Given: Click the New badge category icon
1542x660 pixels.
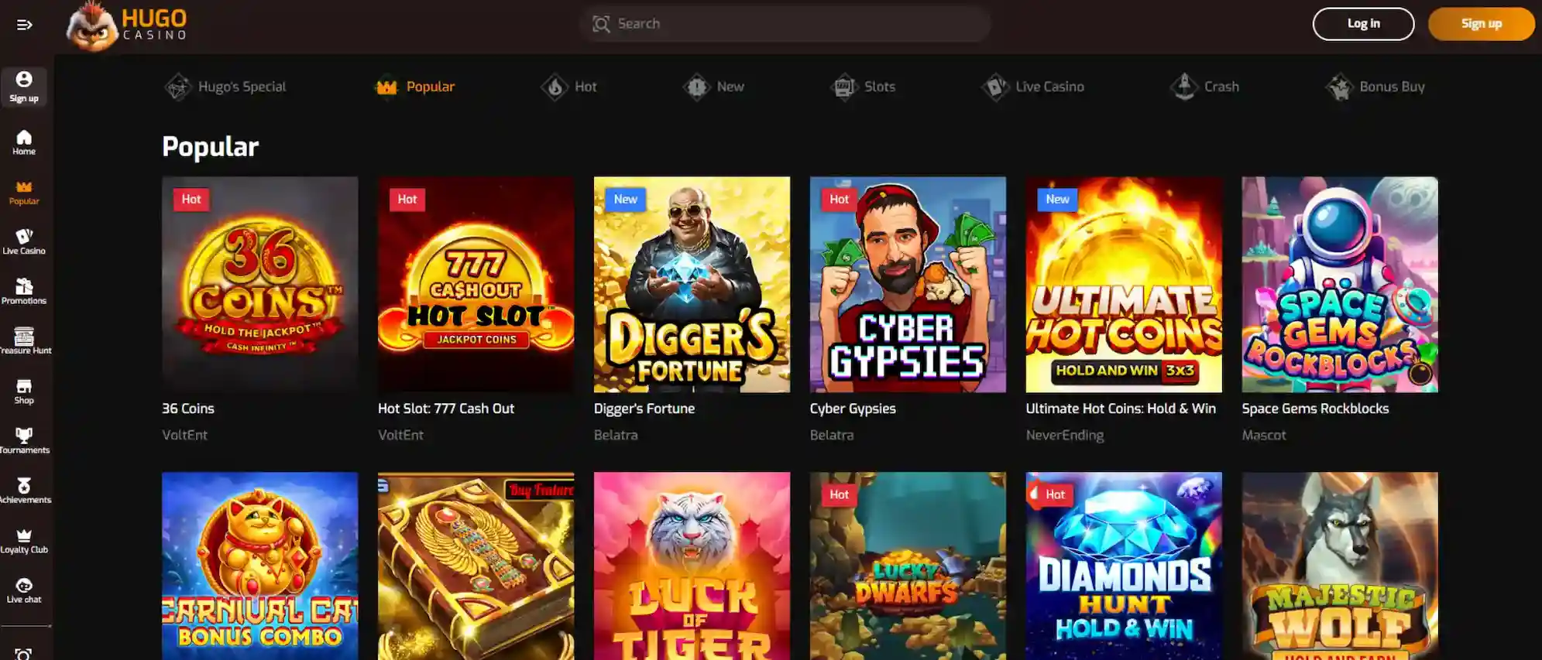Looking at the screenshot, I should [696, 87].
